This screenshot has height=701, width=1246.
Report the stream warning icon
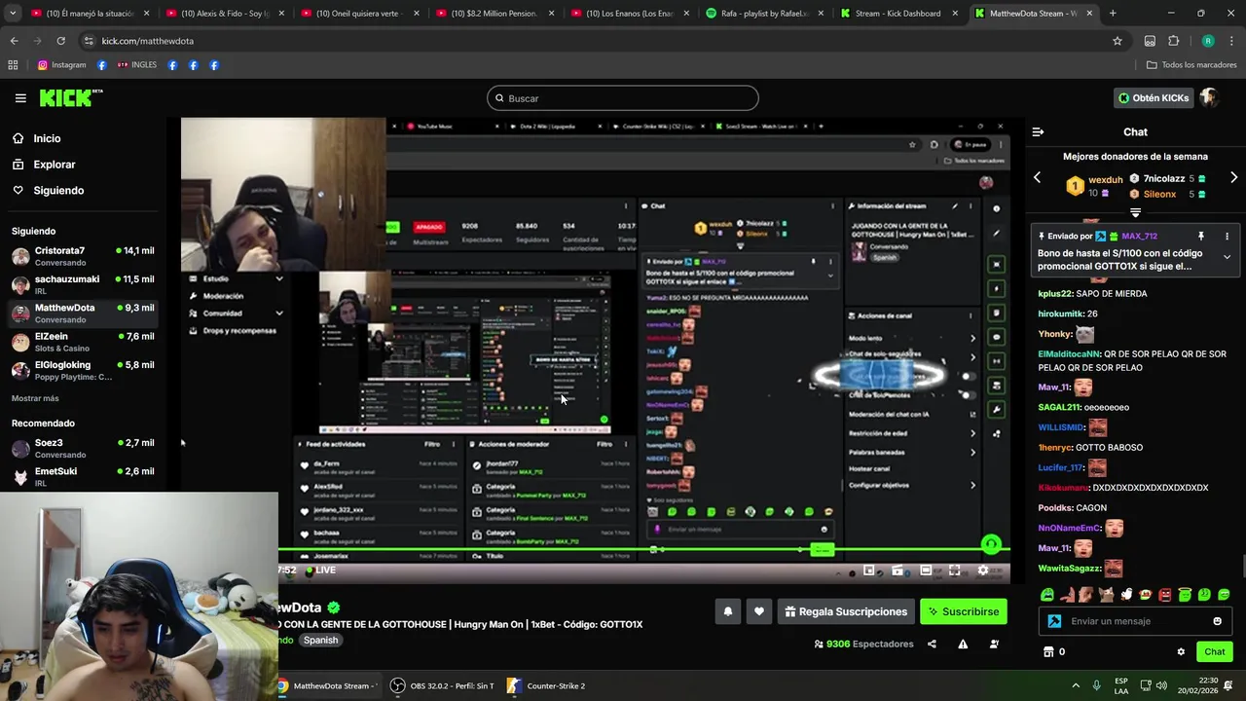(963, 644)
